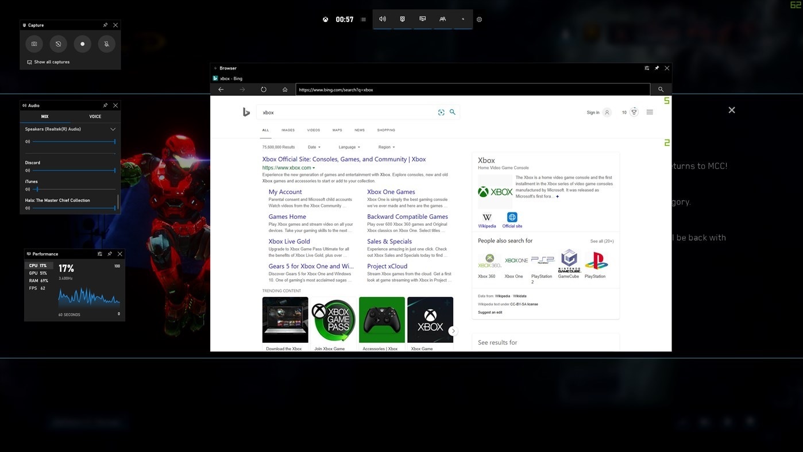The image size is (803, 452).
Task: Open the widget menu next to the timer
Action: [x=363, y=19]
